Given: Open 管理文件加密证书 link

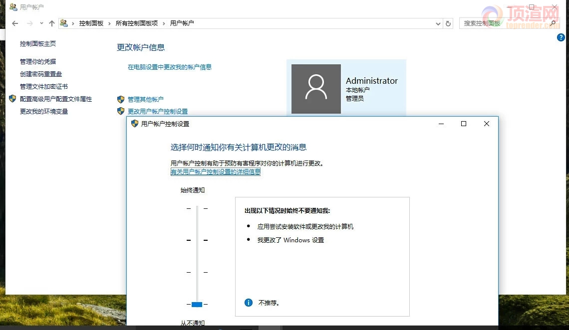Looking at the screenshot, I should tap(43, 87).
